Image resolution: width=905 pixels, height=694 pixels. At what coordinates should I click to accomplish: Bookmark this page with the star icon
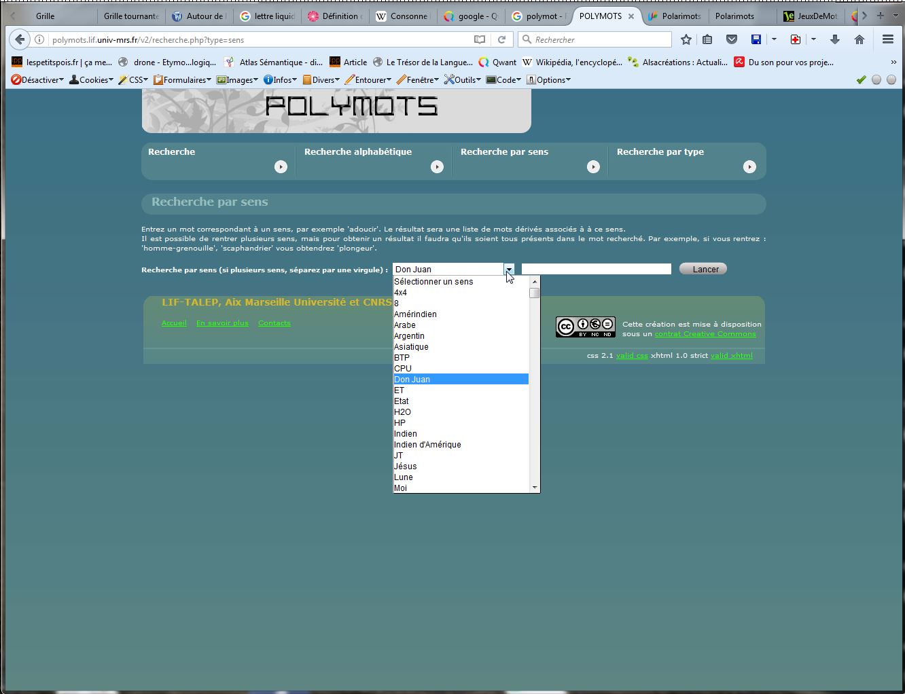(x=686, y=39)
